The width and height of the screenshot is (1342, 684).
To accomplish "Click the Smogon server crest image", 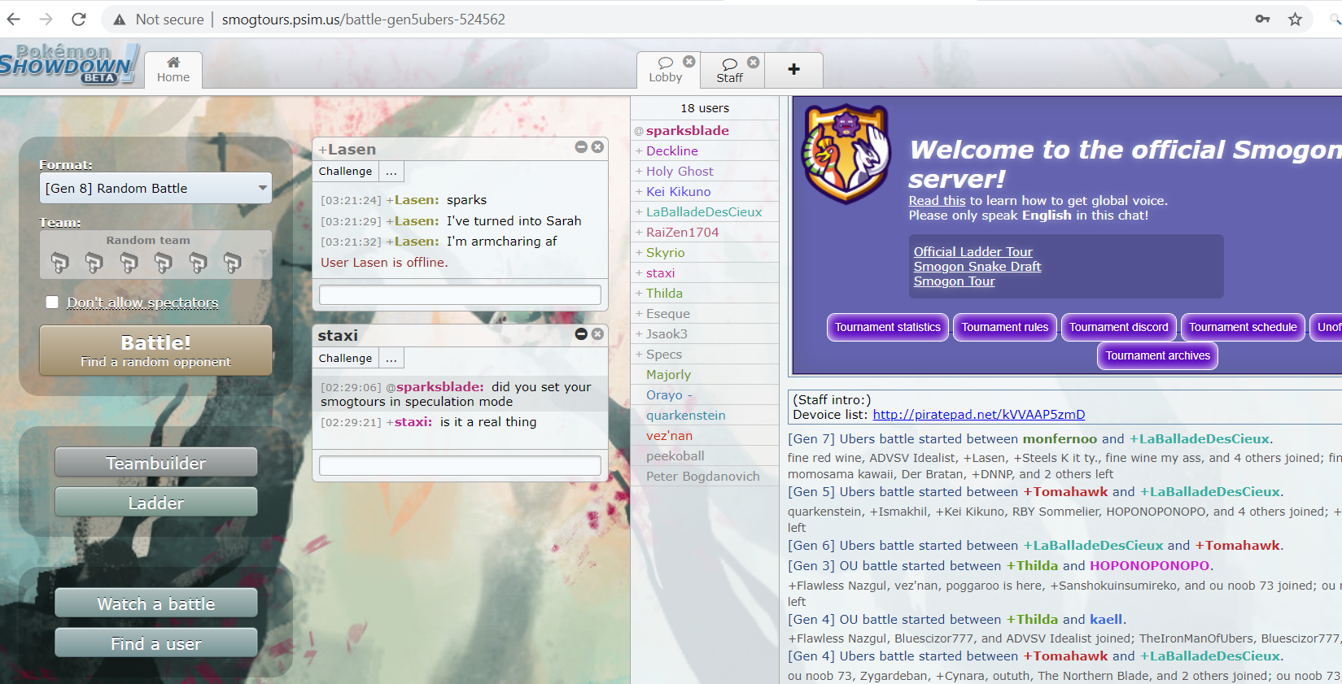I will click(x=846, y=153).
